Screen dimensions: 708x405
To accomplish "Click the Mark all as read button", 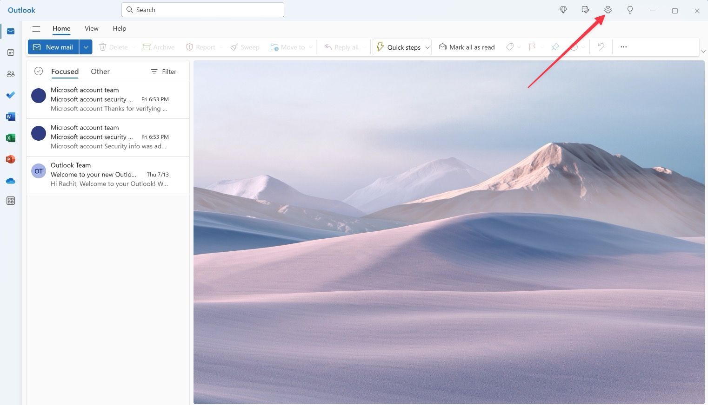I will tap(467, 46).
